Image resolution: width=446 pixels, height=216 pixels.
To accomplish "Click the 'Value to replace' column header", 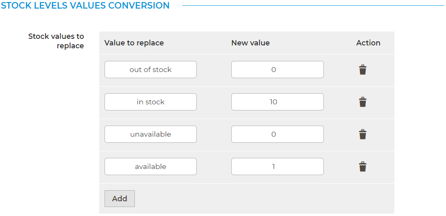I will click(134, 43).
